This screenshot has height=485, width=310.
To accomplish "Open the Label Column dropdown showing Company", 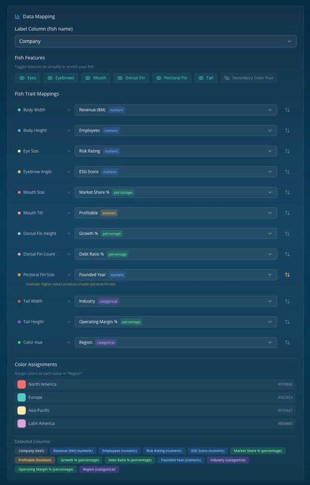I will [155, 41].
